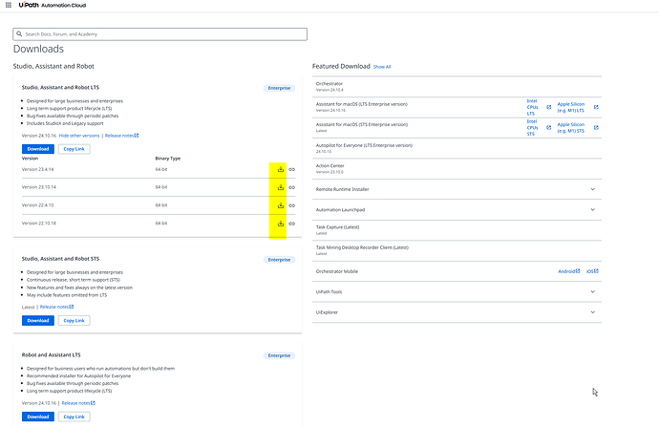The image size is (659, 427).
Task: Hide other versions of Studio LTS
Action: click(79, 136)
